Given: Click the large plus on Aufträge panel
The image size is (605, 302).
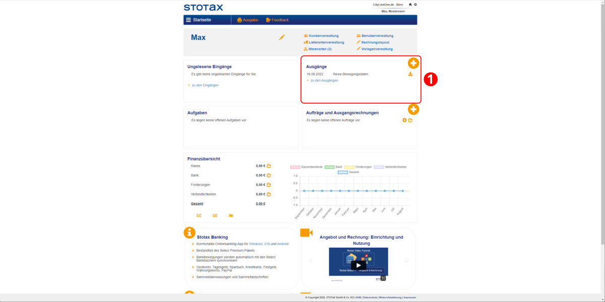Looking at the screenshot, I should [413, 109].
